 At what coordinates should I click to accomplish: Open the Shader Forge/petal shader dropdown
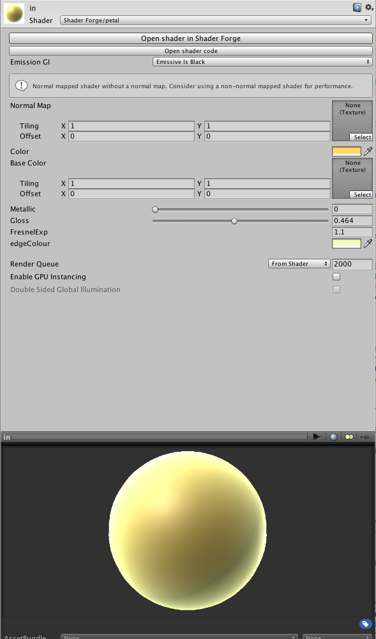point(215,20)
